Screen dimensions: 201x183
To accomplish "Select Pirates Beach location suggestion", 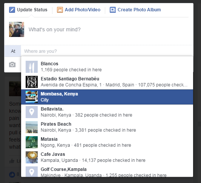I will [107, 127].
